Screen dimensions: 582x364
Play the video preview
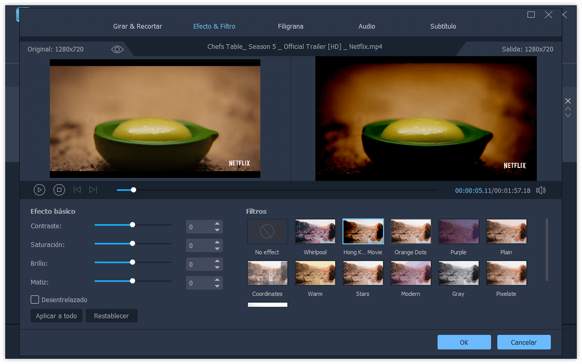pos(39,190)
